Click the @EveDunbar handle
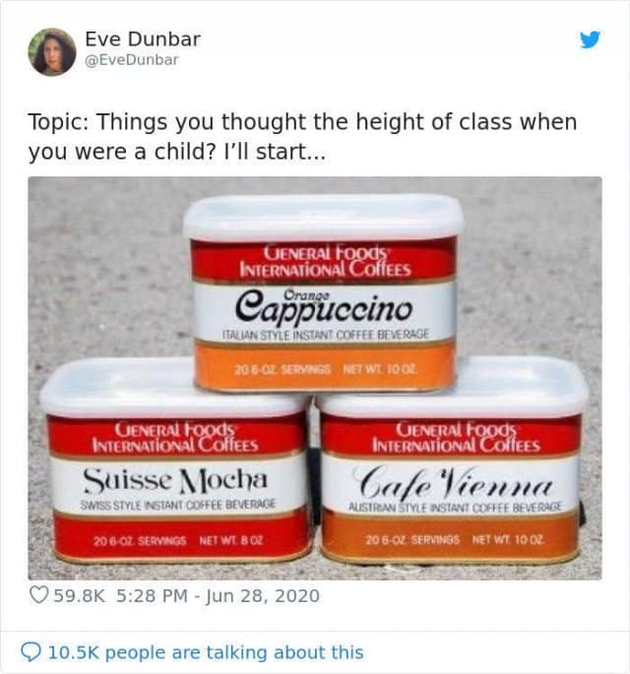Screen dimensions: 630x674 131,60
